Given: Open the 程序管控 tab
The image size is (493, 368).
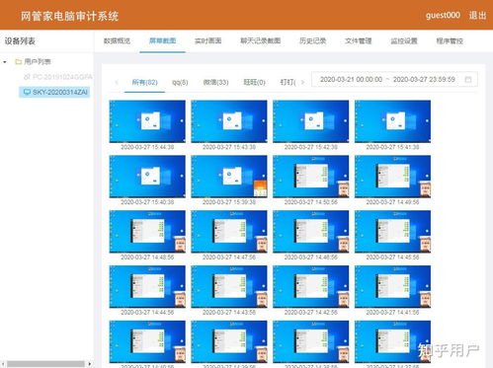Looking at the screenshot, I should pos(450,41).
